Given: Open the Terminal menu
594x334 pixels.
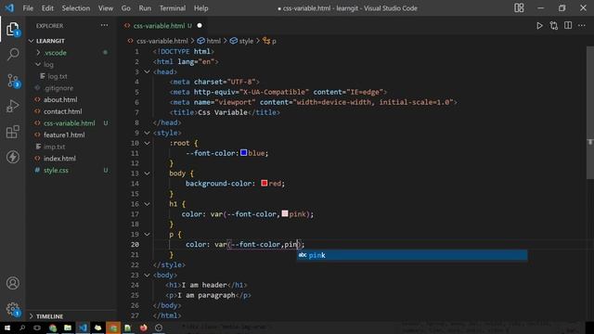Looking at the screenshot, I should point(173,8).
